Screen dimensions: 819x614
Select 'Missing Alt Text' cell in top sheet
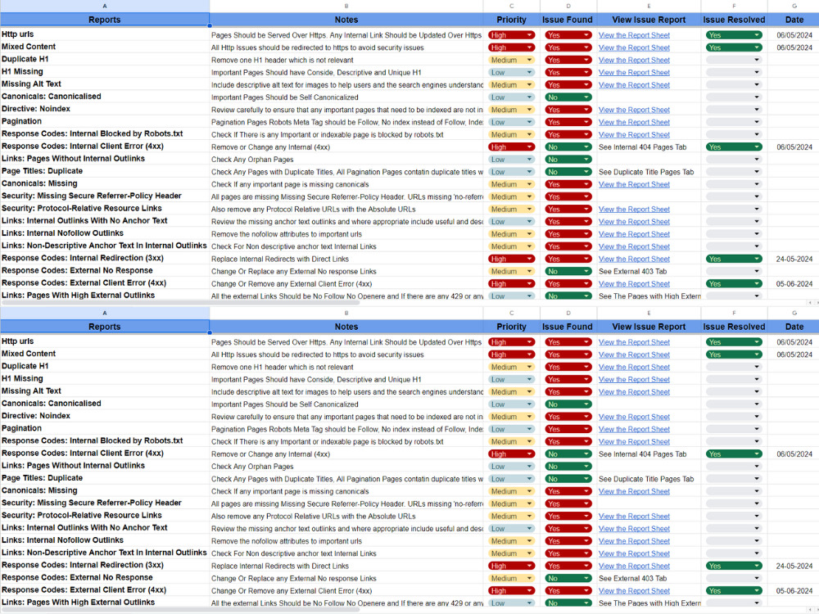105,84
